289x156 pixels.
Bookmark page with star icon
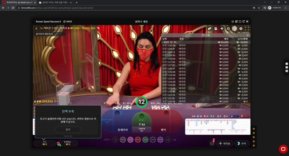pos(259,8)
